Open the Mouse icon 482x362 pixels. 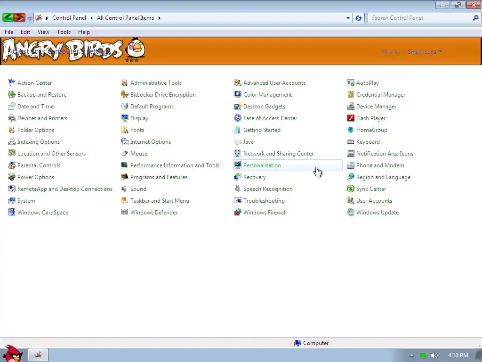(124, 153)
